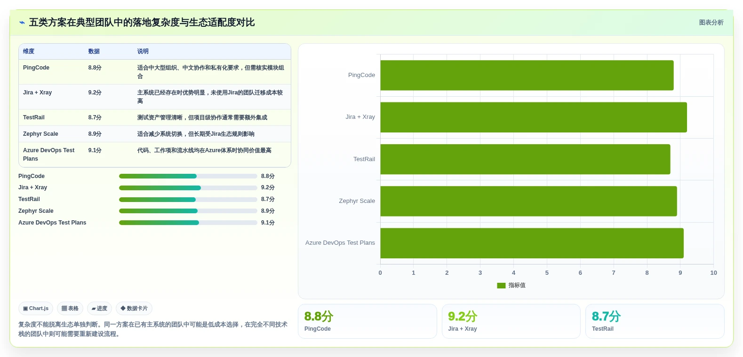
Task: Click the 说明 column header
Action: (143, 51)
